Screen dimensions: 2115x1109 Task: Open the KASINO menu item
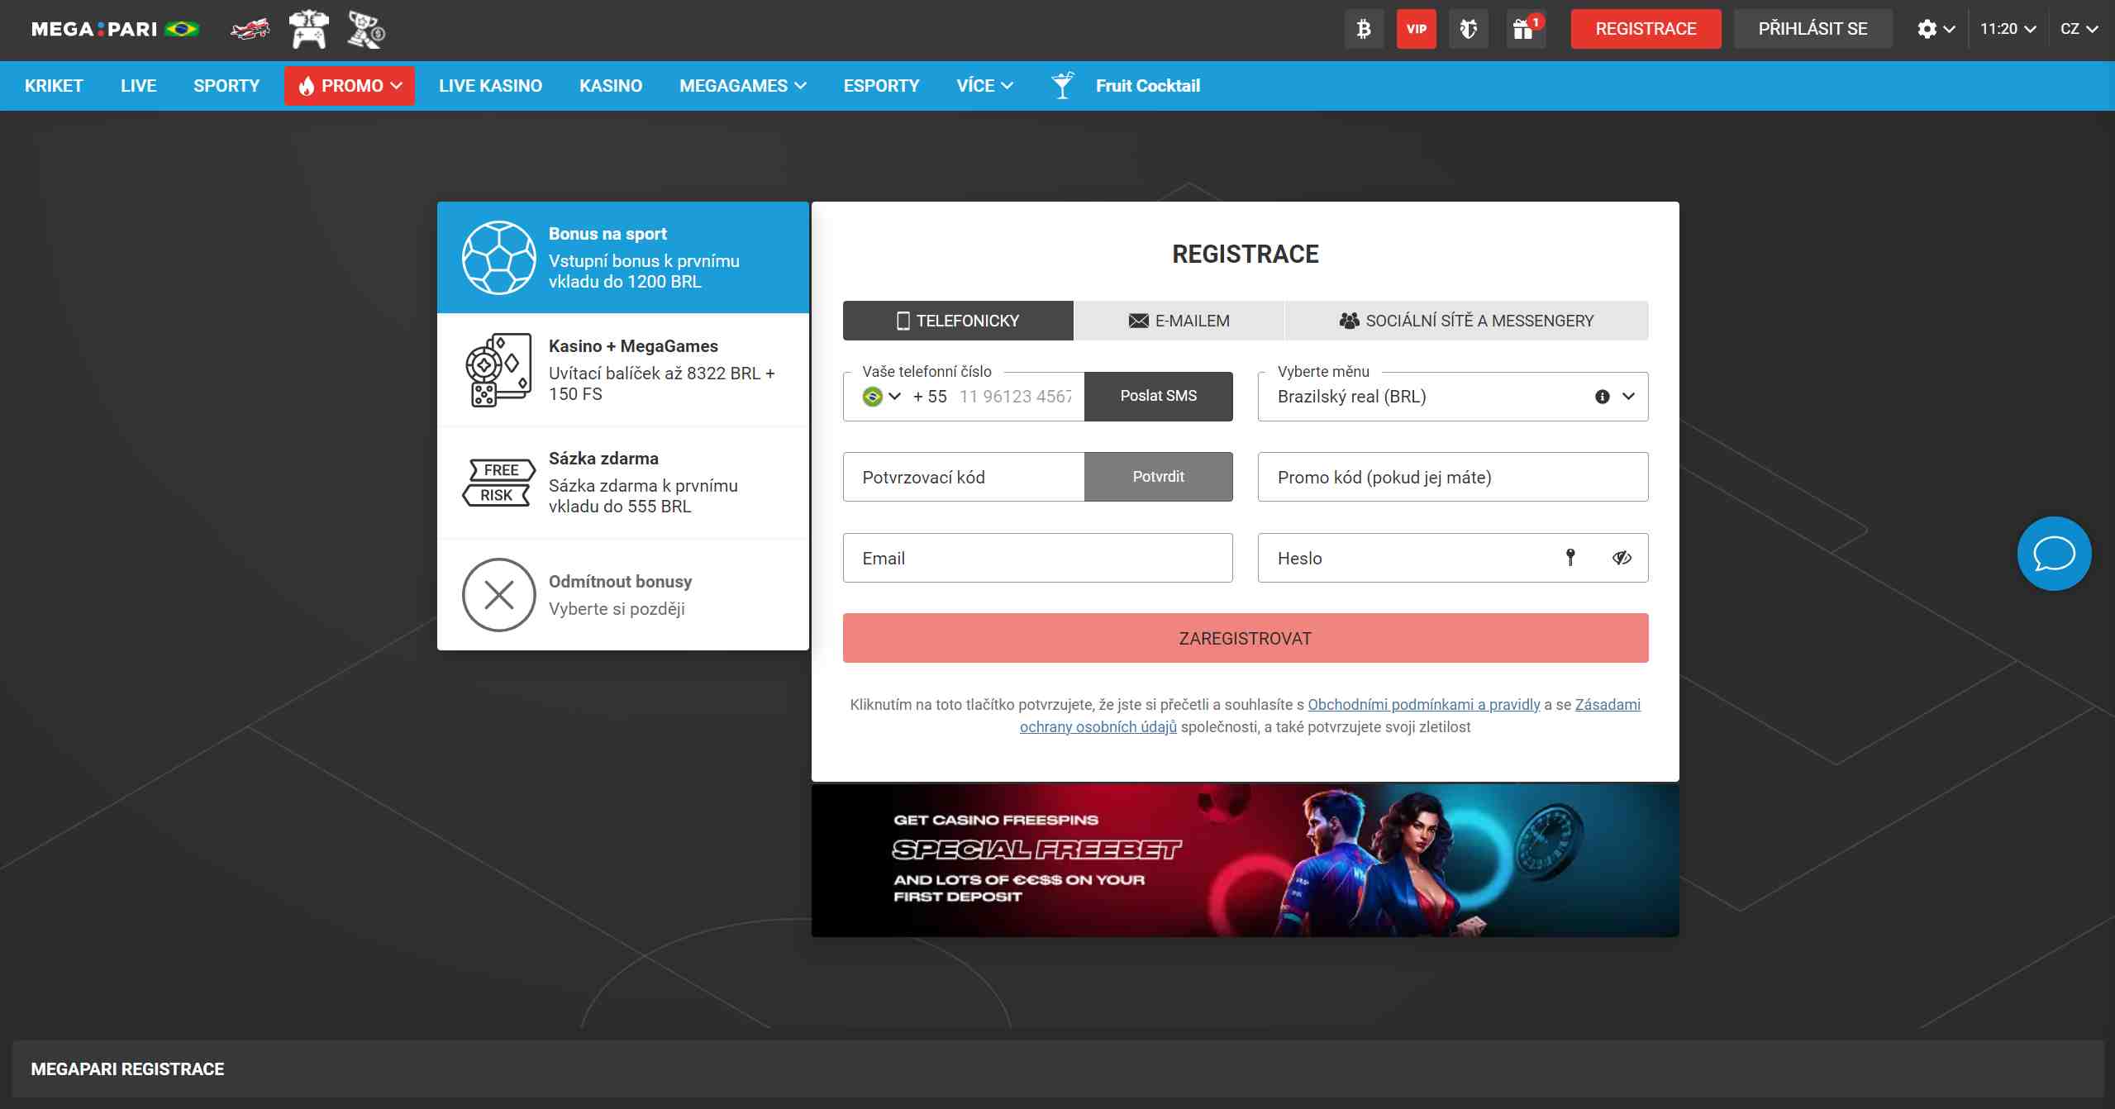point(611,86)
